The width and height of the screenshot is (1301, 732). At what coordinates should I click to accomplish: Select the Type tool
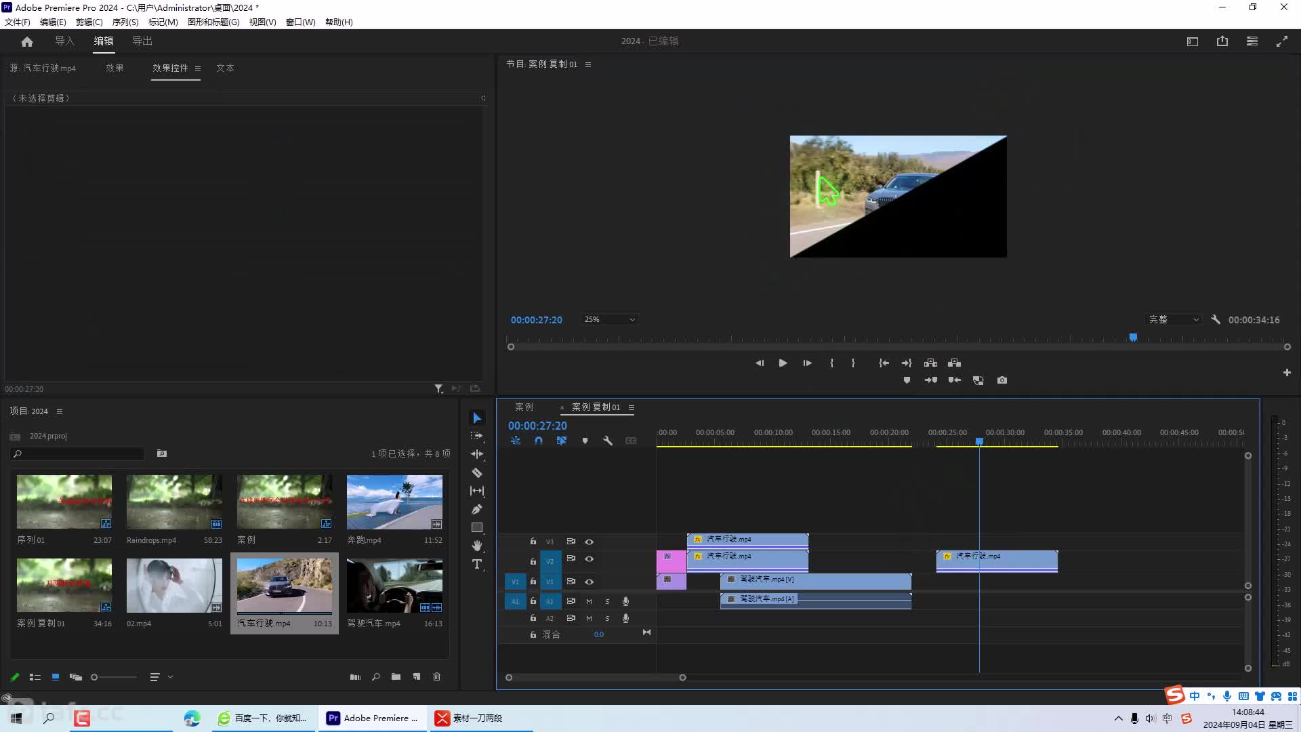pos(477,564)
